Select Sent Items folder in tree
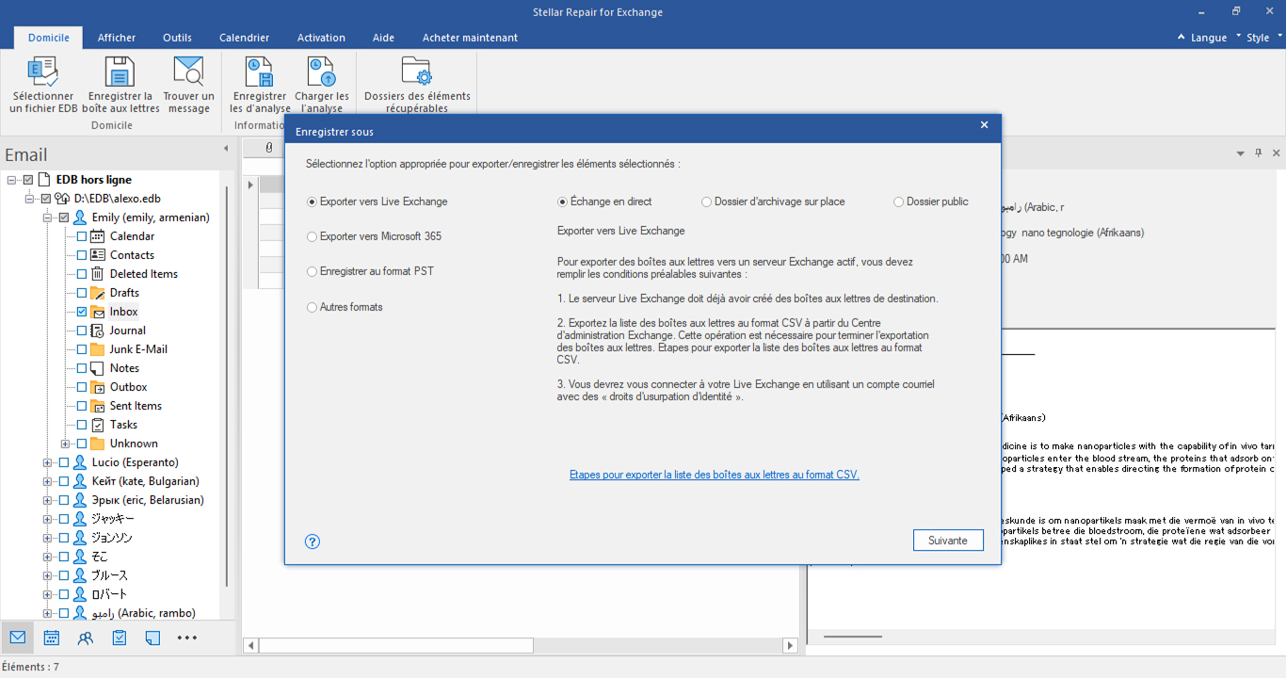This screenshot has width=1286, height=678. tap(136, 406)
